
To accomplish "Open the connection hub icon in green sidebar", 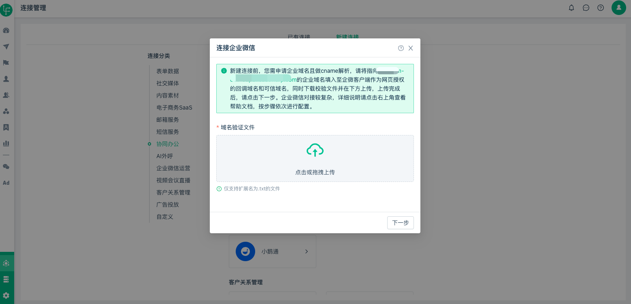I will point(6,263).
